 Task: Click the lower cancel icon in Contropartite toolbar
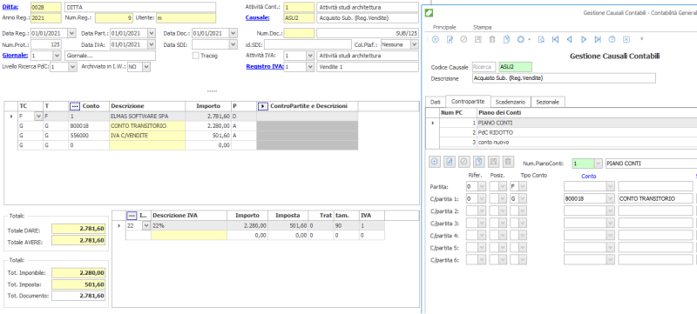click(464, 163)
